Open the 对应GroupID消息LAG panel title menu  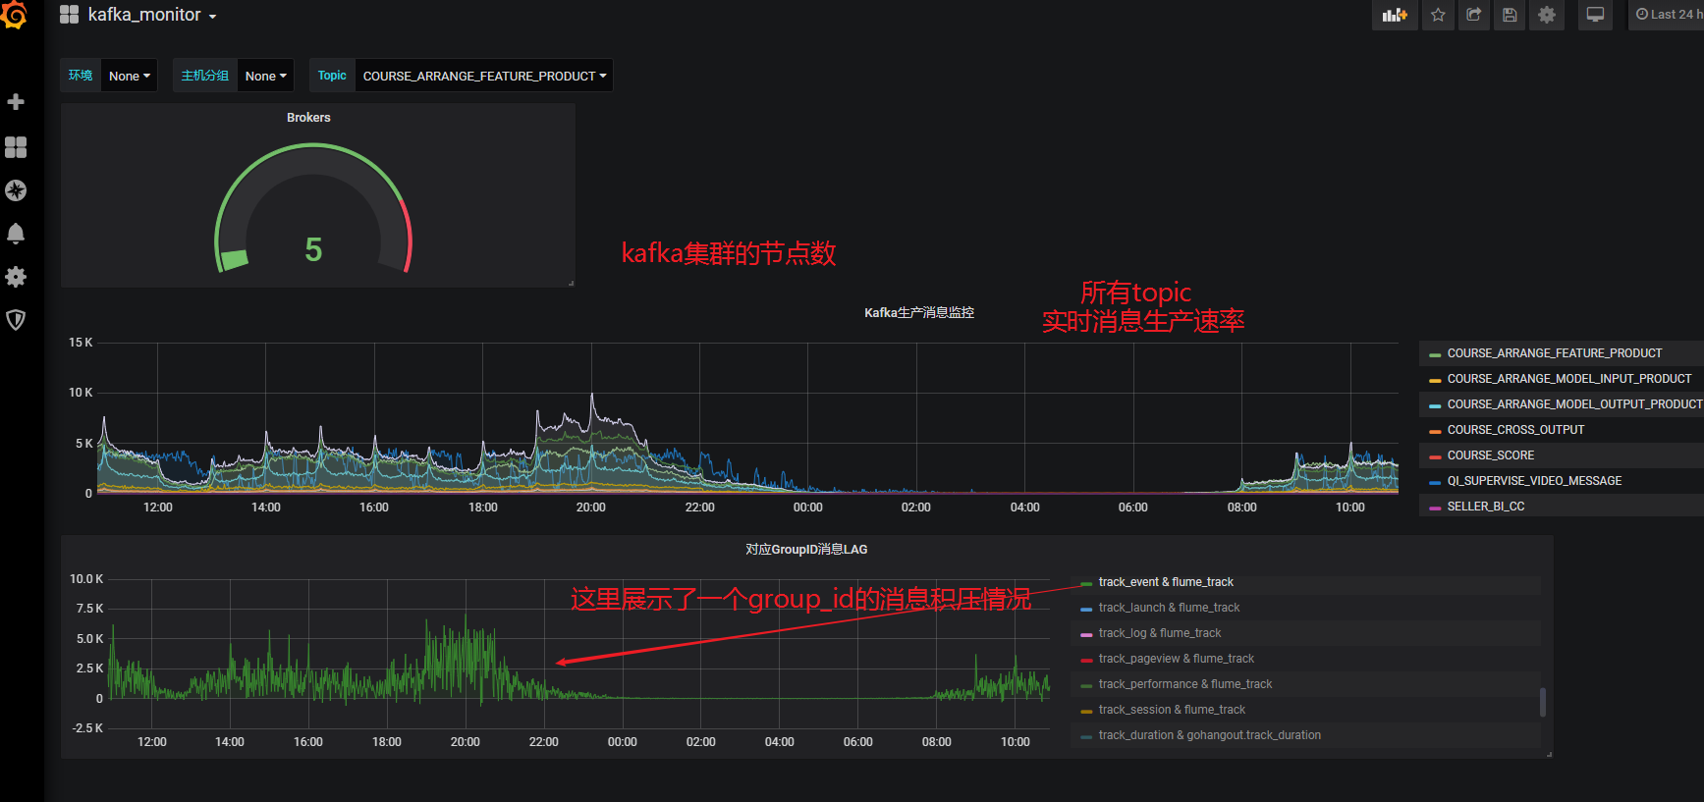(806, 550)
